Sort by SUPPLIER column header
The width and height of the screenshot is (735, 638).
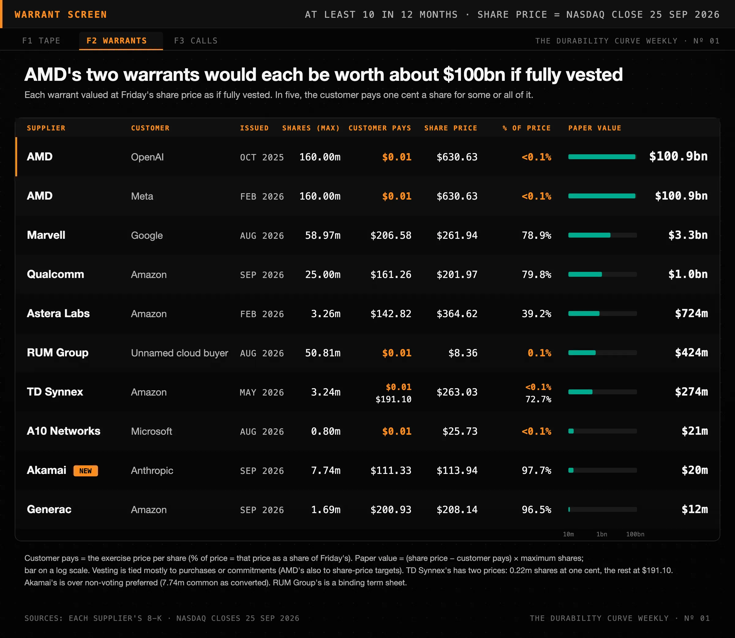click(46, 128)
